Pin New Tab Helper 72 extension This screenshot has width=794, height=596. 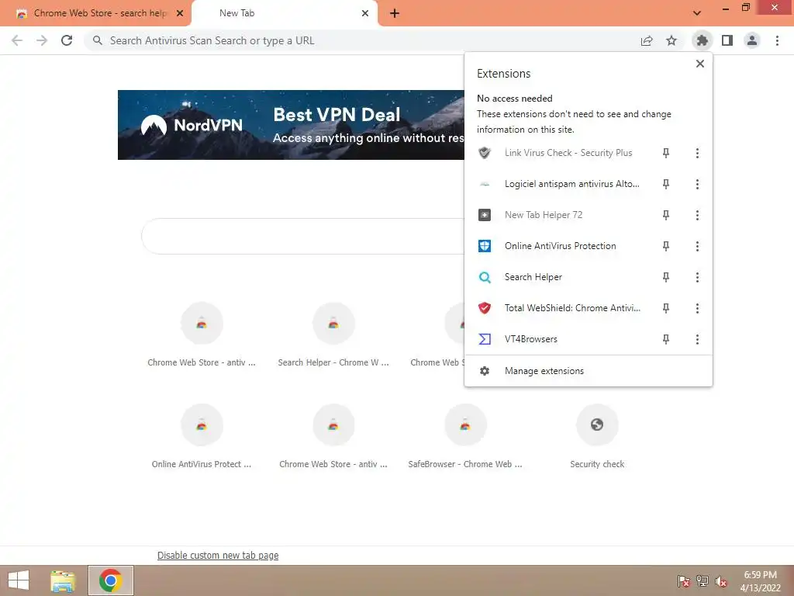pos(666,215)
